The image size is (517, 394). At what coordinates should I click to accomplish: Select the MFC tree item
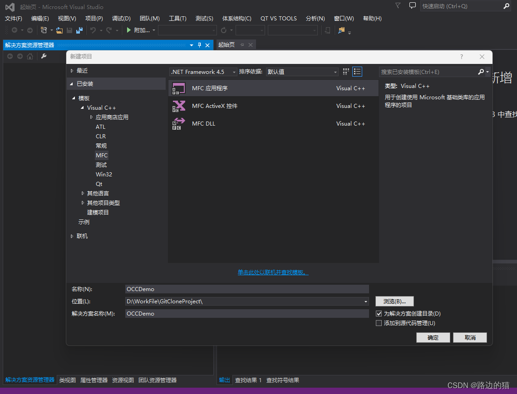(x=102, y=155)
